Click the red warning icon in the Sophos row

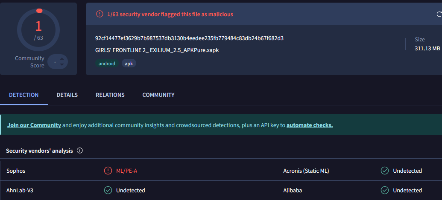tap(108, 171)
